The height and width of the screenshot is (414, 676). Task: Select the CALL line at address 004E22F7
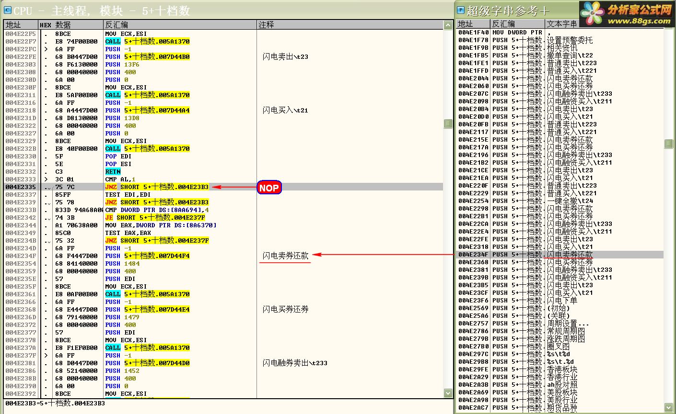pyautogui.click(x=223, y=41)
